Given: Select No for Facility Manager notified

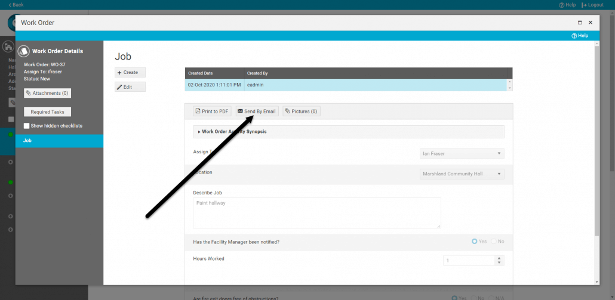Looking at the screenshot, I should pyautogui.click(x=494, y=242).
